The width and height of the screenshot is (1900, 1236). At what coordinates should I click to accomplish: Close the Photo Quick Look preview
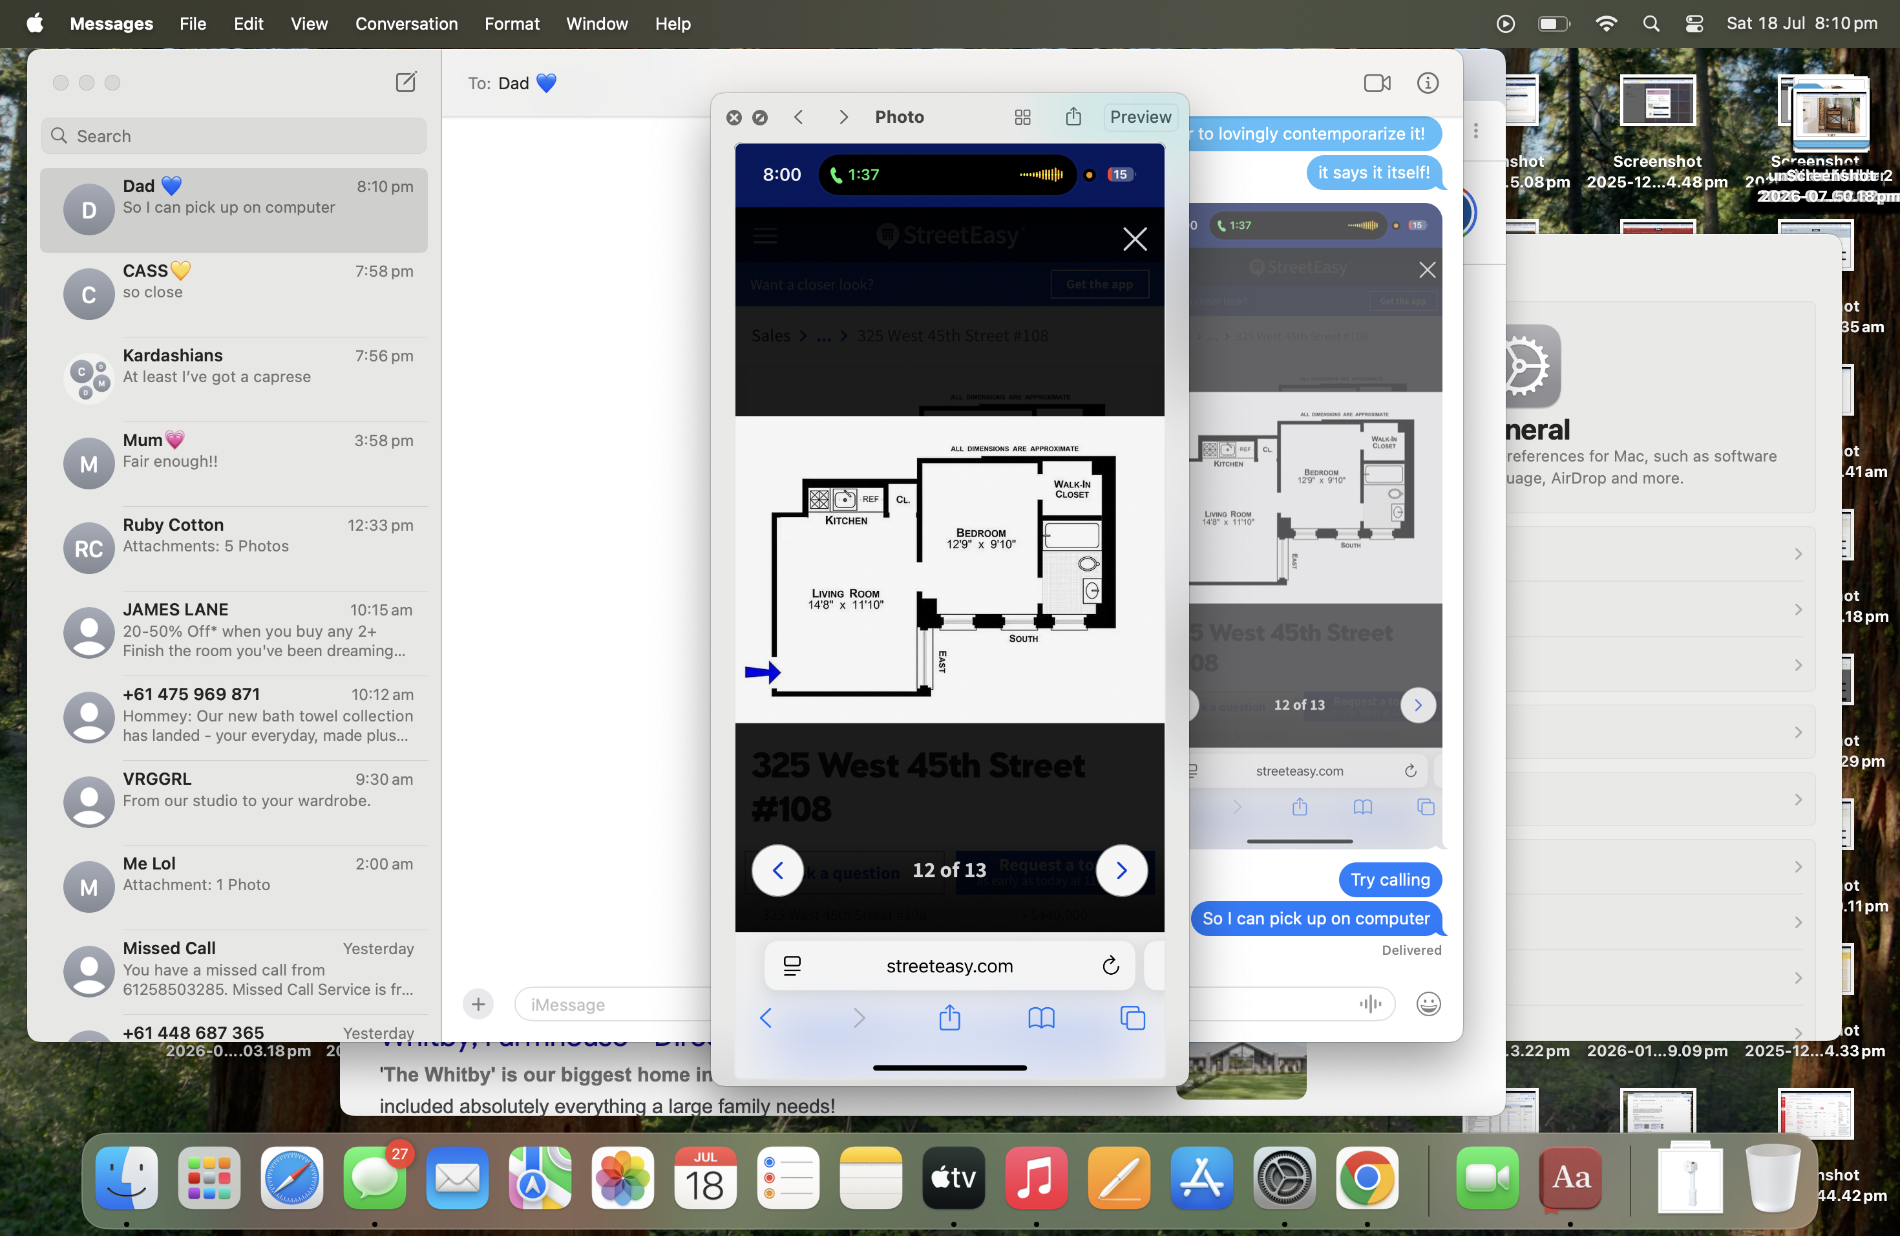[734, 118]
